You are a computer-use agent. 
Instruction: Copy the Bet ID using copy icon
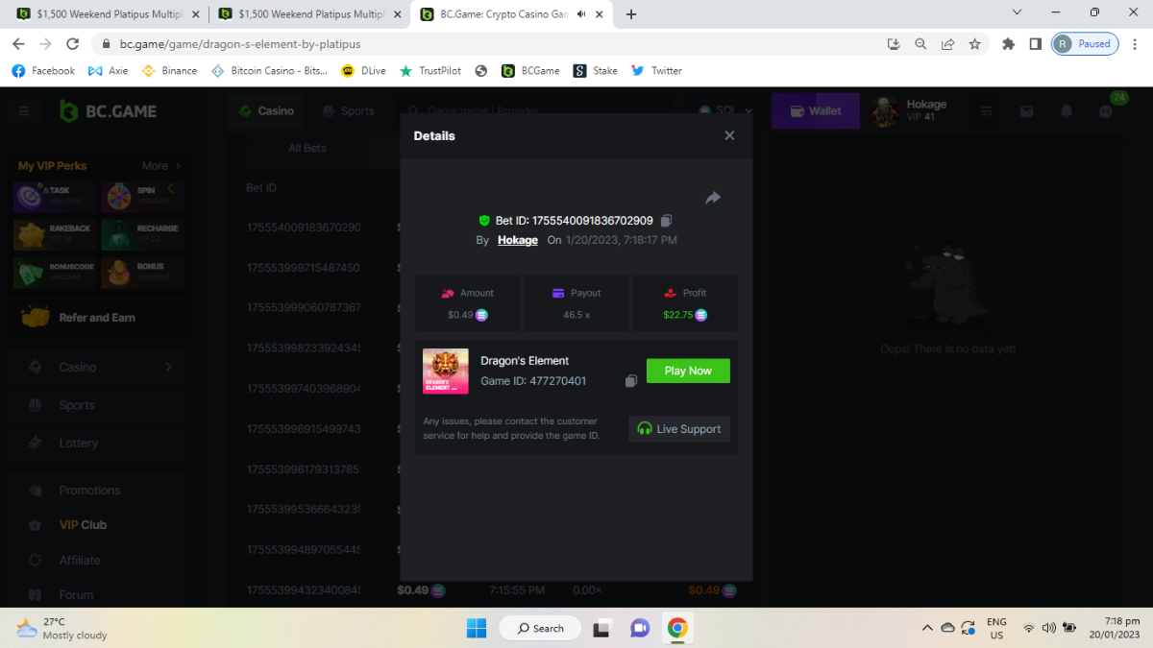[x=667, y=221]
